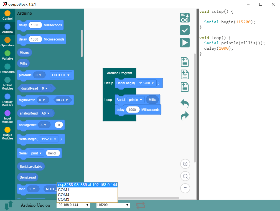Expand pinMode OUTPUT mode dropdown
This screenshot has width=280, height=211.
(61, 75)
